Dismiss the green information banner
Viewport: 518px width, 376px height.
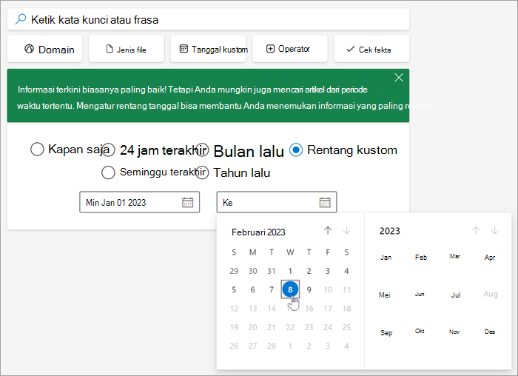pos(399,78)
